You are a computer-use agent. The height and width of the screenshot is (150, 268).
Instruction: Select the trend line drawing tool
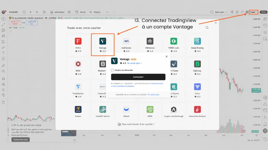coord(3,25)
